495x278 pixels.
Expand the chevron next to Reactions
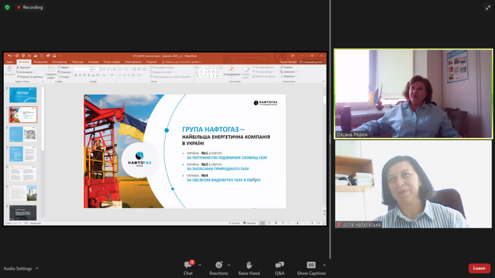click(229, 265)
